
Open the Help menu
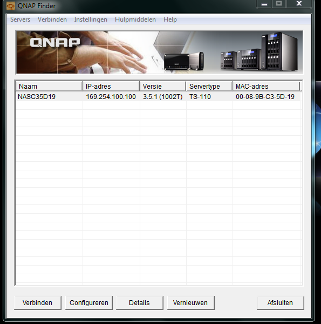tap(170, 19)
